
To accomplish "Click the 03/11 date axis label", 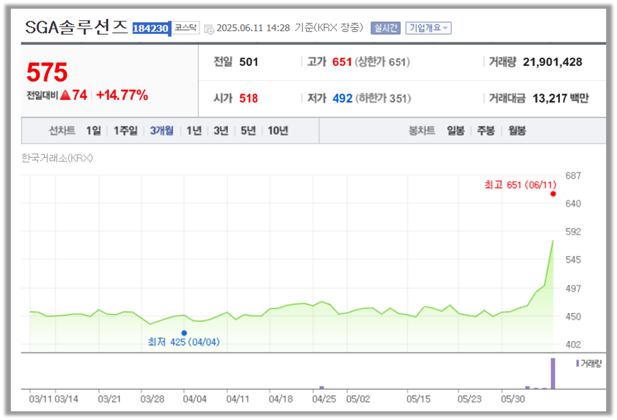I will pos(40,399).
